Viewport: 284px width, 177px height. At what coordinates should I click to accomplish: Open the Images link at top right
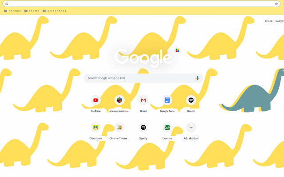click(x=280, y=21)
